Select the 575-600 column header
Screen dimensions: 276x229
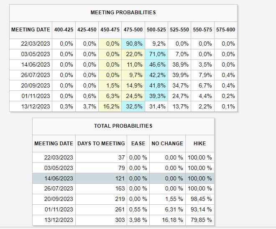226,30
